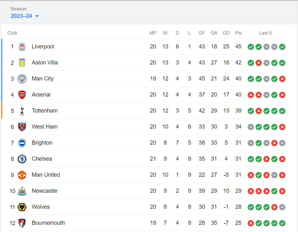
Task: Click the Aston Villa crest icon
Action: click(22, 63)
